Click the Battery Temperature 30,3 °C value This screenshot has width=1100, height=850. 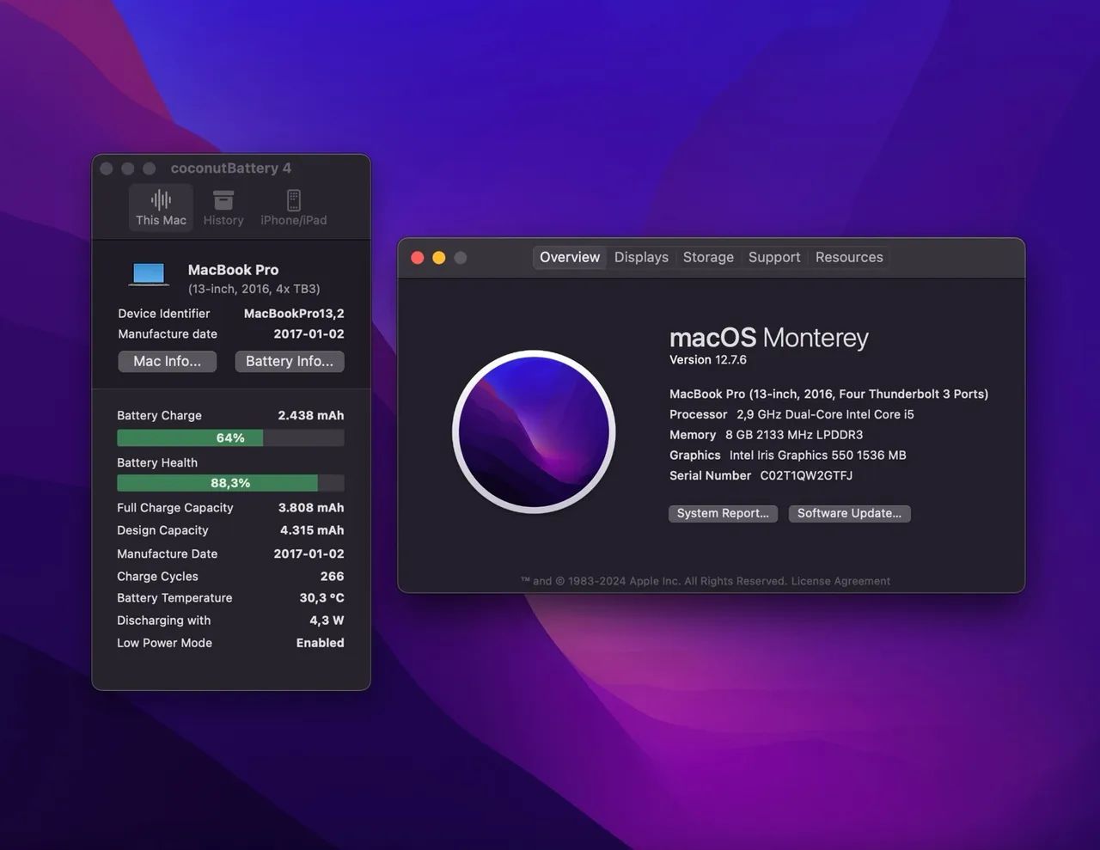[x=322, y=598]
